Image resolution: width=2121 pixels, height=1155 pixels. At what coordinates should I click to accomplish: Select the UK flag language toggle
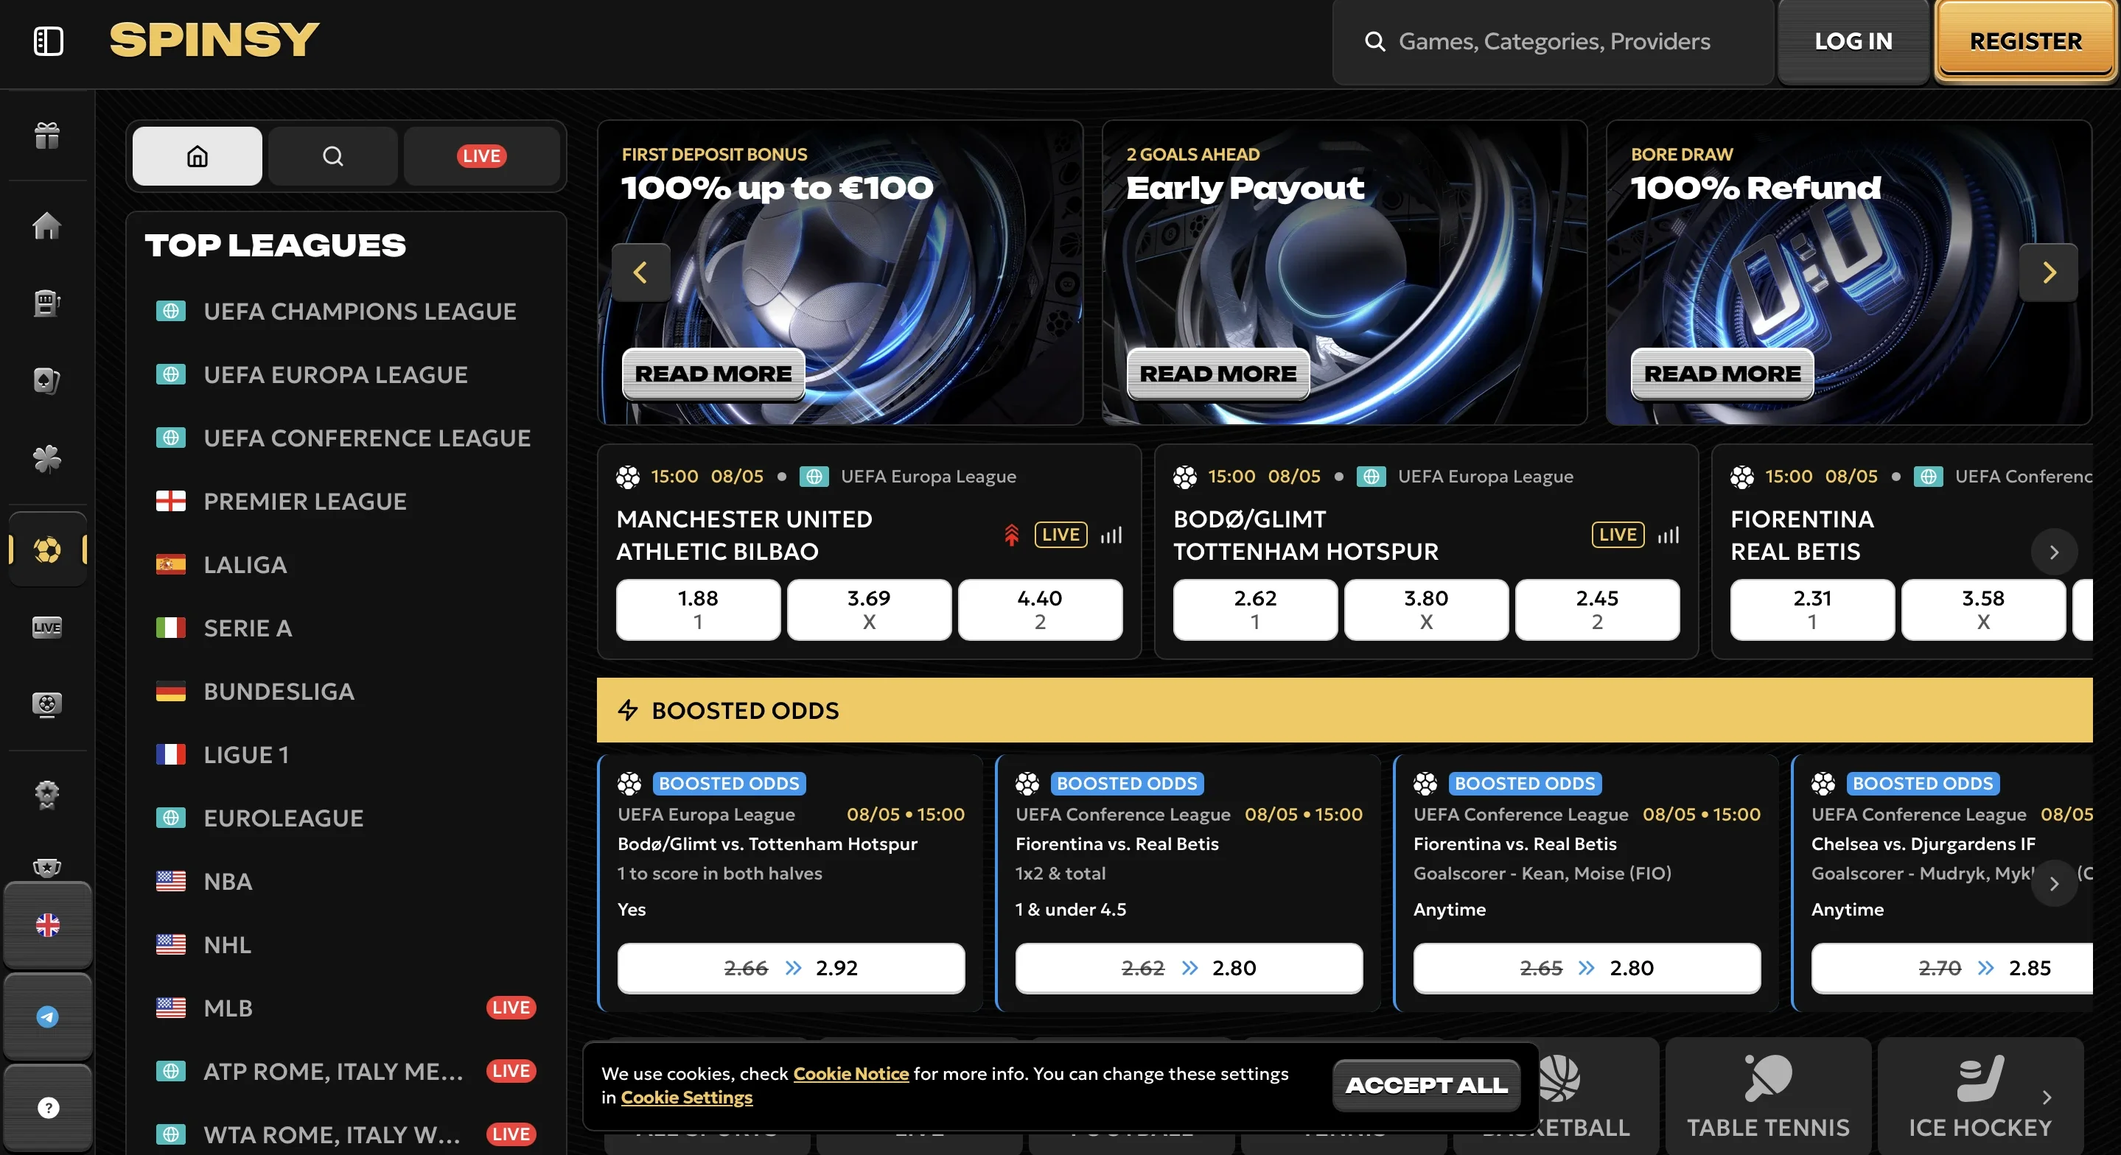(47, 925)
